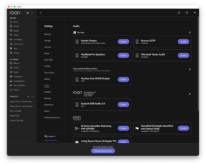Open settings gear next to Roon logo
This screenshot has height=165, width=206.
(x=28, y=13)
